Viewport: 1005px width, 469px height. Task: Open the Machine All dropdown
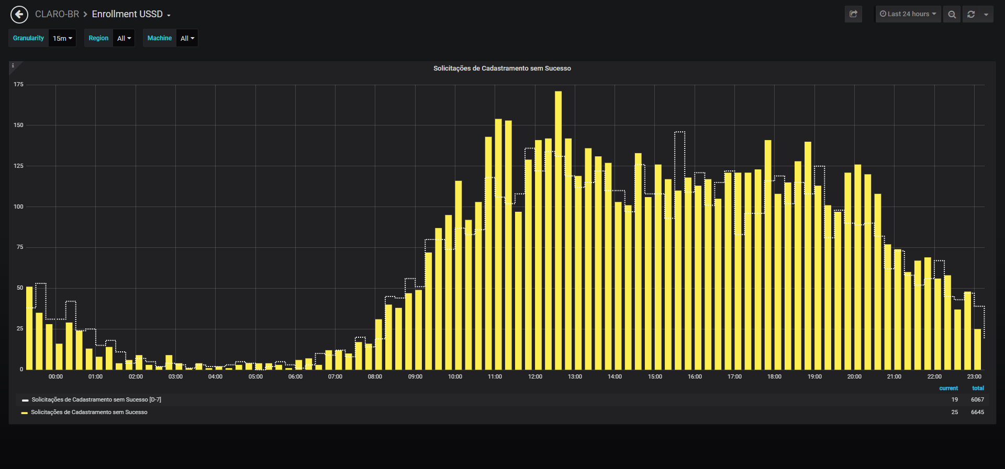[187, 38]
